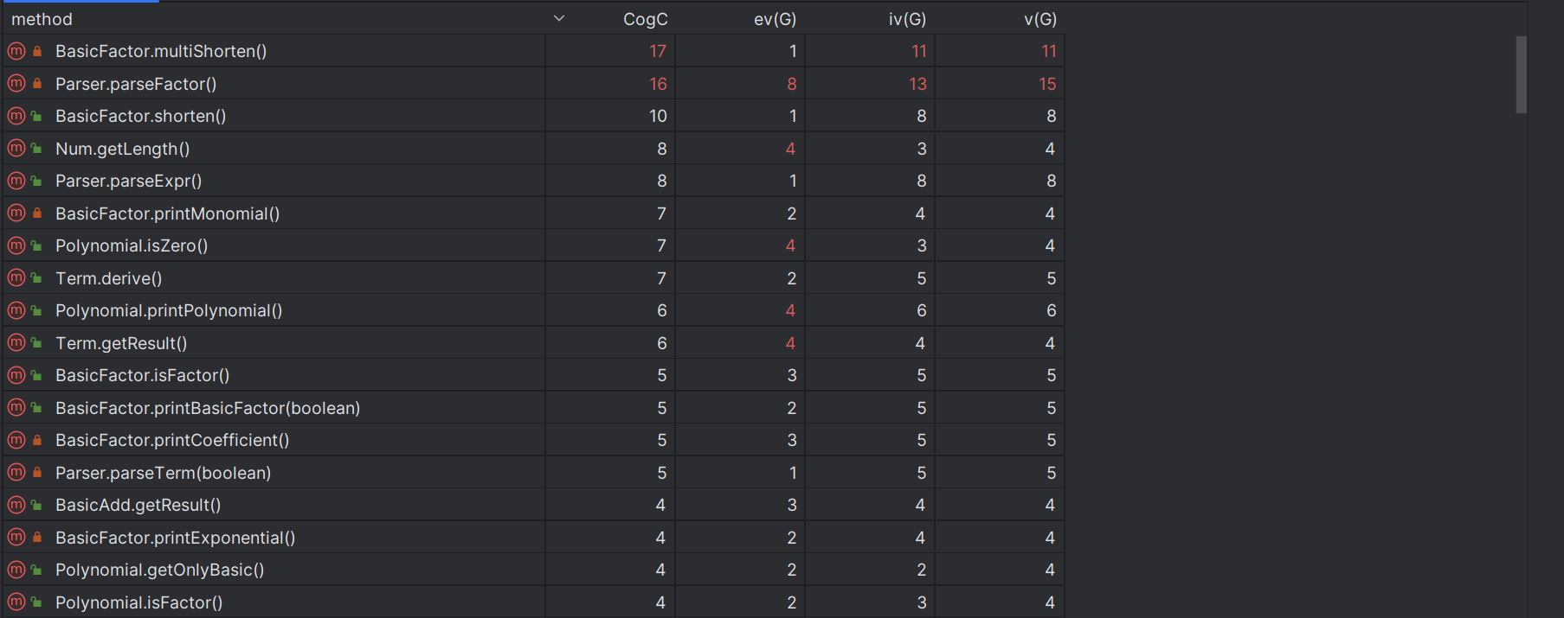Click the sort arrow in the method column header
This screenshot has height=618, width=1564.
click(559, 18)
